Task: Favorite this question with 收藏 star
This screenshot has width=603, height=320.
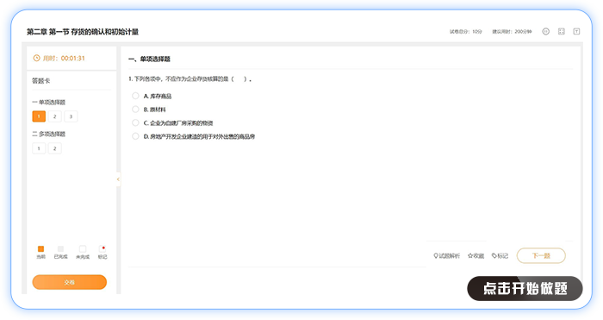Action: tap(476, 255)
